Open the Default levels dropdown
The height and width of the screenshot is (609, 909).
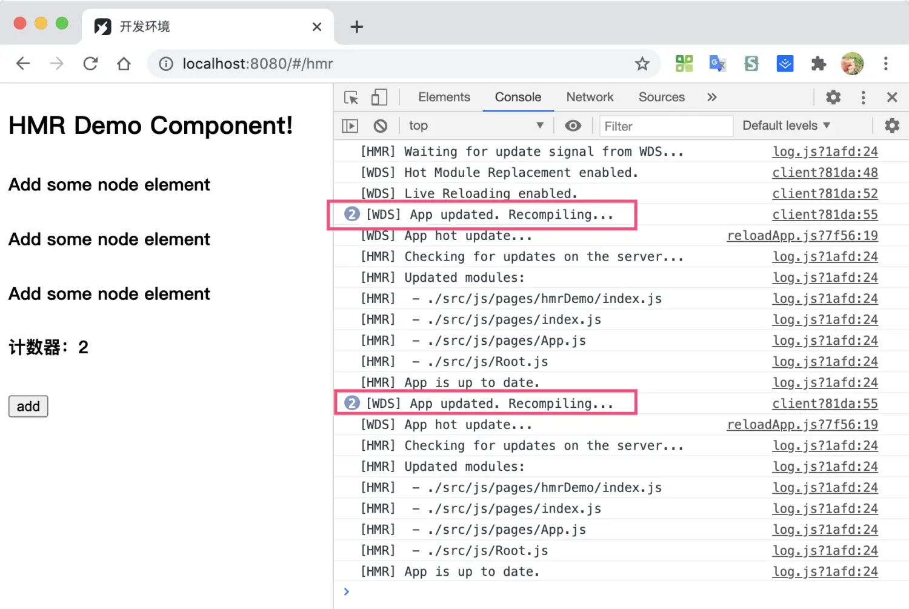786,126
